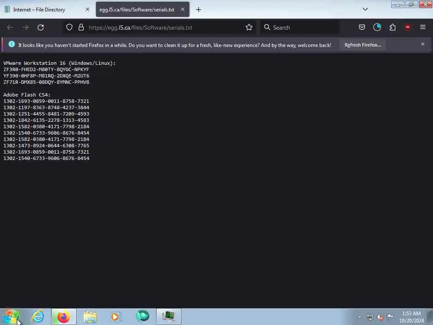The image size is (433, 325).
Task: Go forward one page
Action: coord(25,28)
